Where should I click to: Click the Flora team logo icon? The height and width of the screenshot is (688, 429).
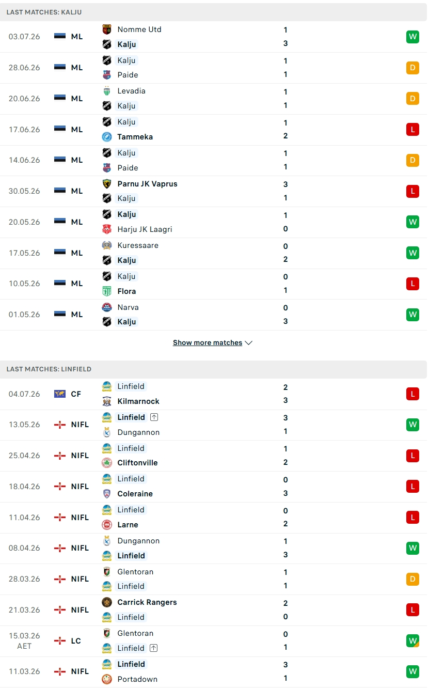coord(107,291)
